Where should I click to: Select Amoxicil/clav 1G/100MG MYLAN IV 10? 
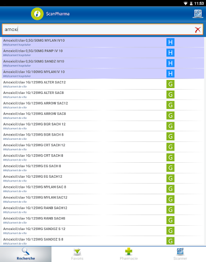[x=103, y=74]
